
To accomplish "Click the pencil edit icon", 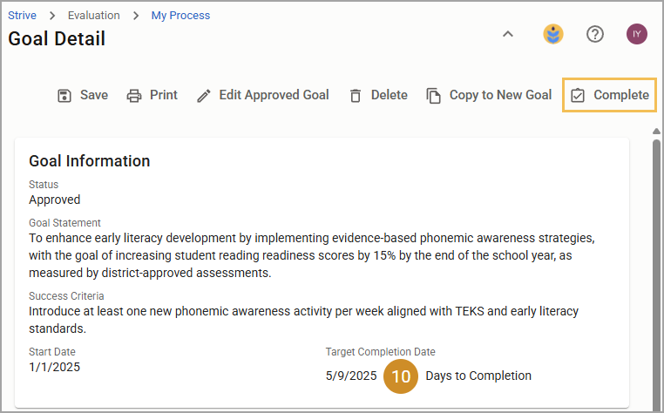I will point(204,96).
